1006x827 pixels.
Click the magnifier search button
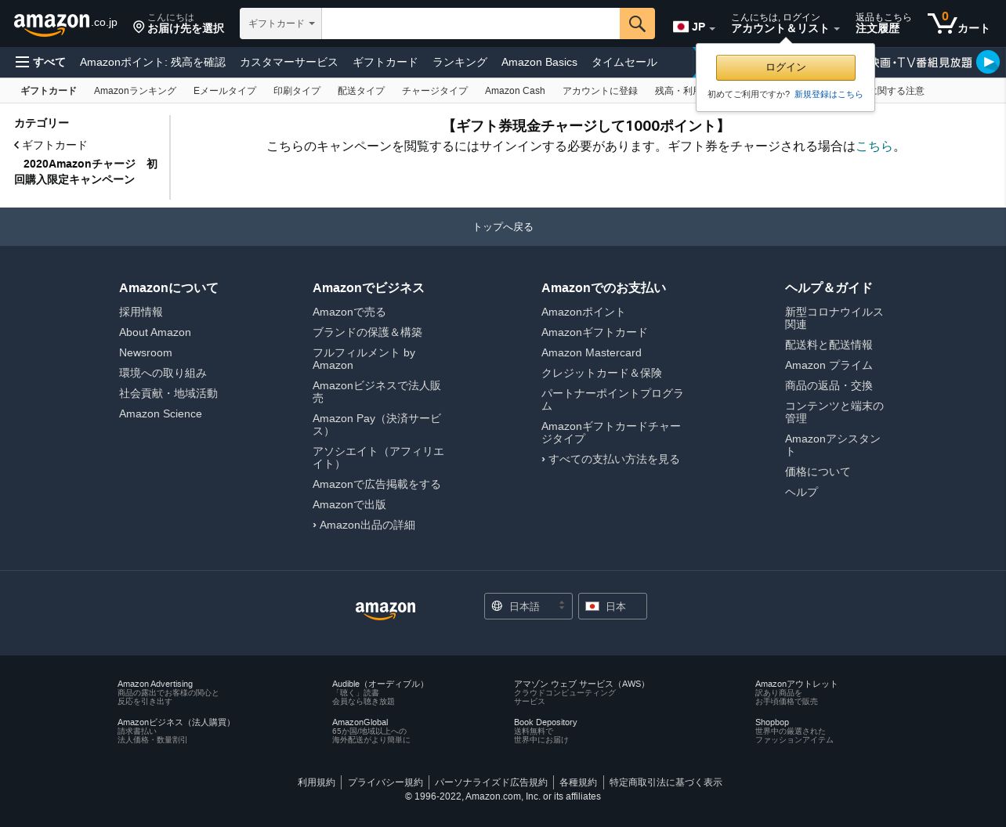coord(637,23)
